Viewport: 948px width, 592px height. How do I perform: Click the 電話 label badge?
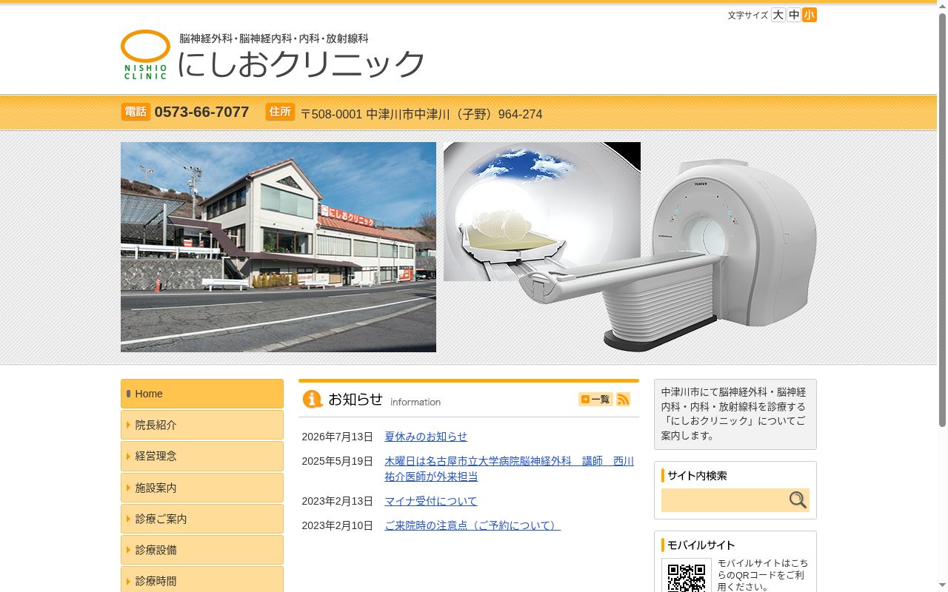tap(136, 112)
